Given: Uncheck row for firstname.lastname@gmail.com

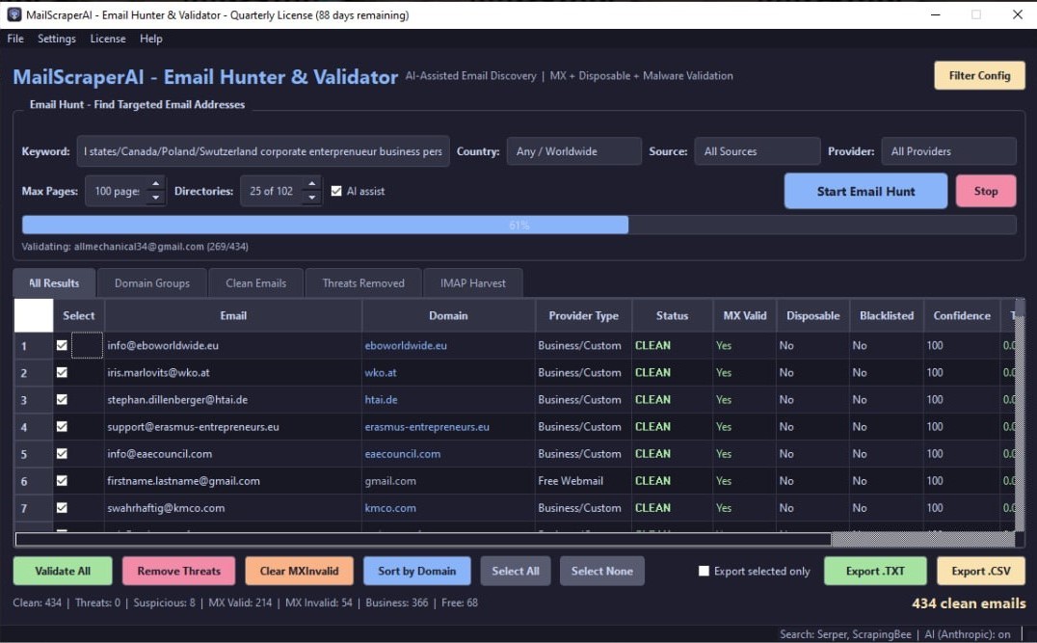Looking at the screenshot, I should [62, 481].
